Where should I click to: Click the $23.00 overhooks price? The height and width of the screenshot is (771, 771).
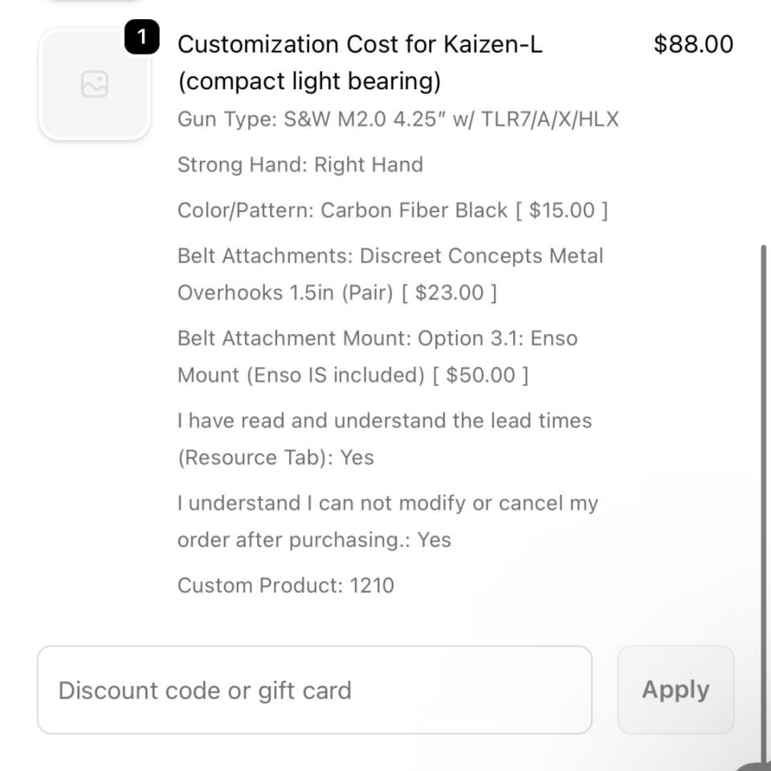[449, 293]
